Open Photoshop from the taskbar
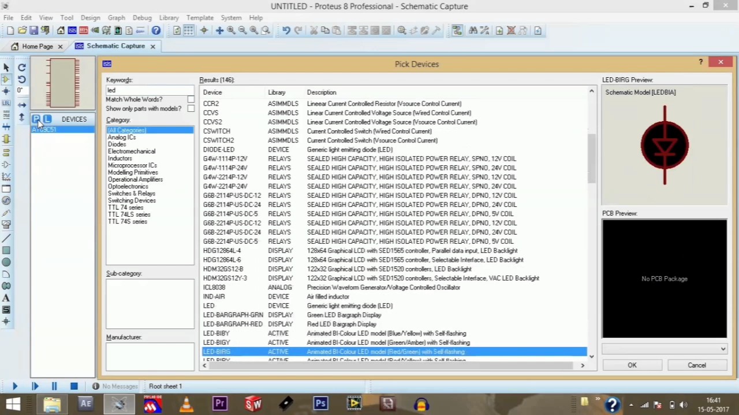The height and width of the screenshot is (415, 739). (321, 404)
